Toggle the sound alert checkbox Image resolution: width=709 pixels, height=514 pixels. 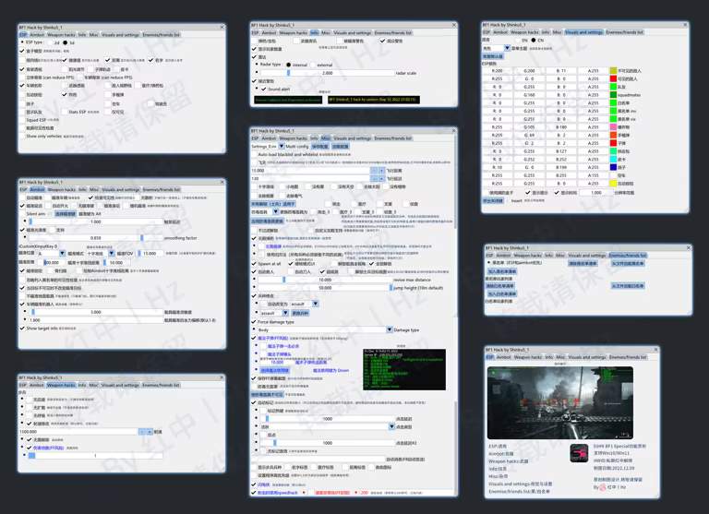tap(263, 90)
